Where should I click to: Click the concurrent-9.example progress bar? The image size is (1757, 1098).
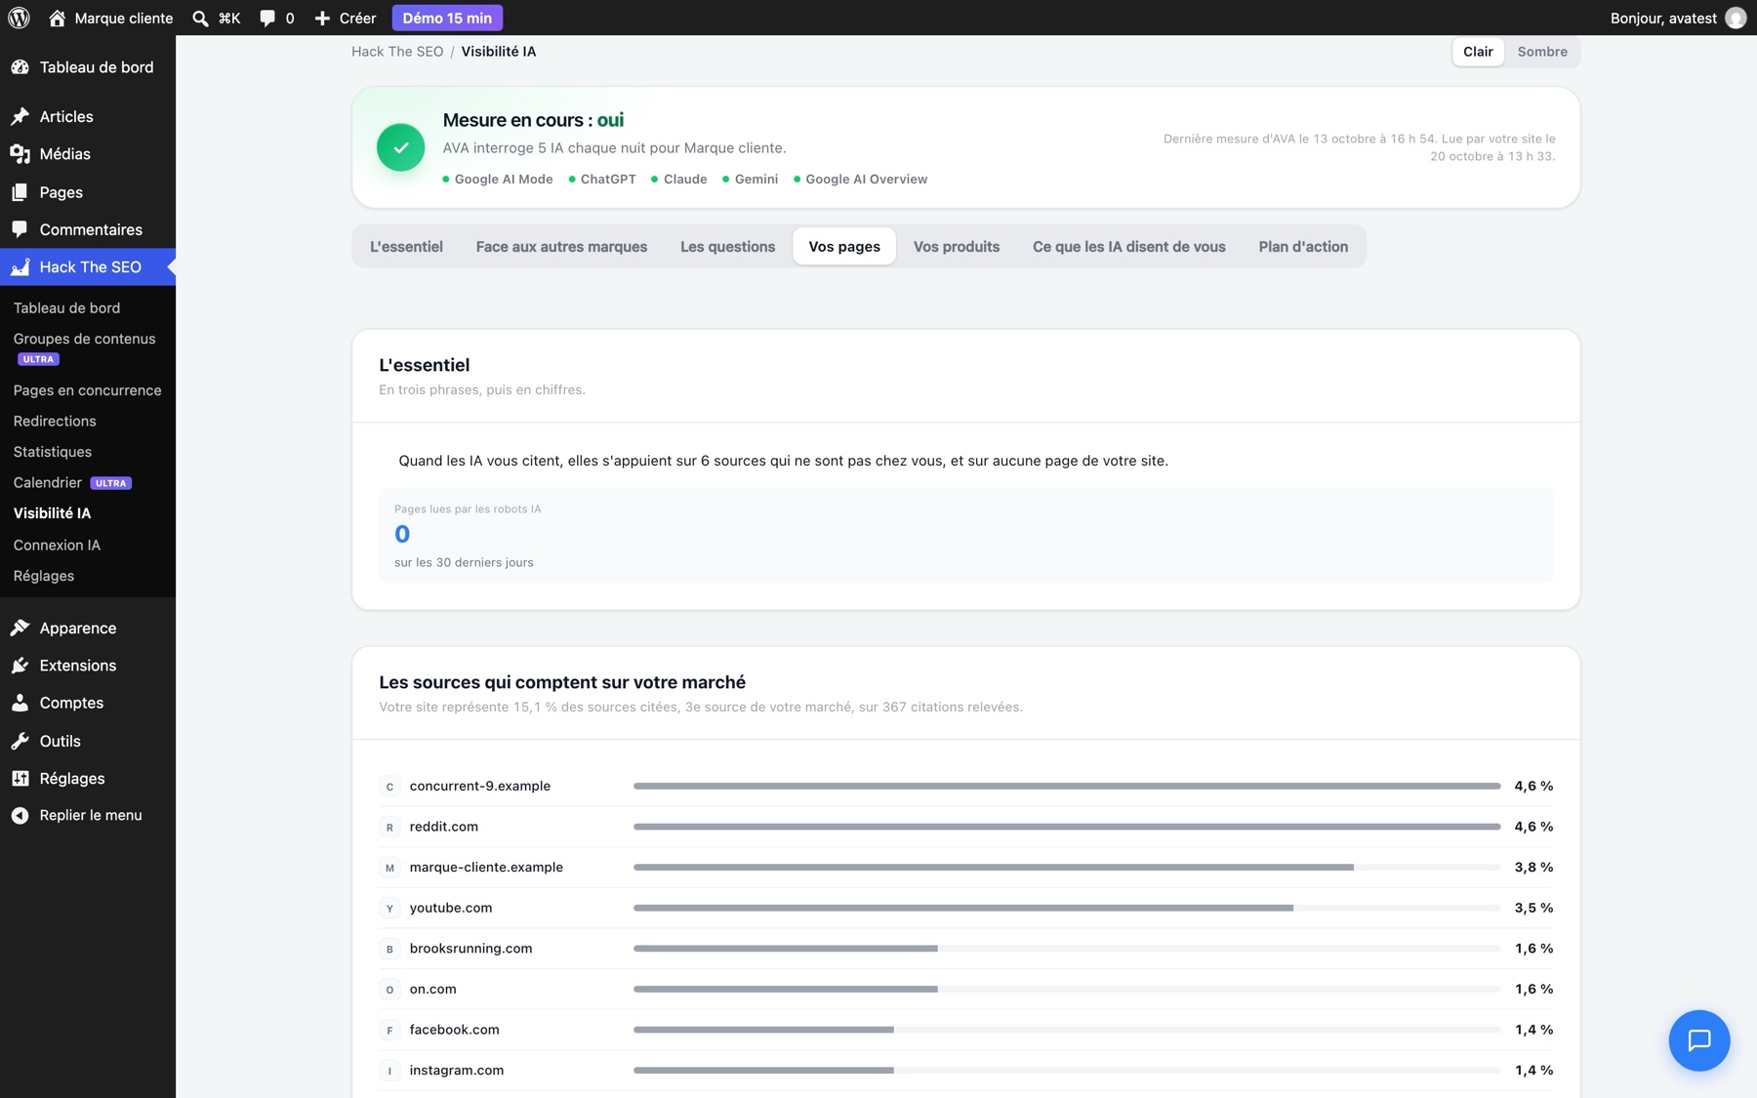(1067, 786)
